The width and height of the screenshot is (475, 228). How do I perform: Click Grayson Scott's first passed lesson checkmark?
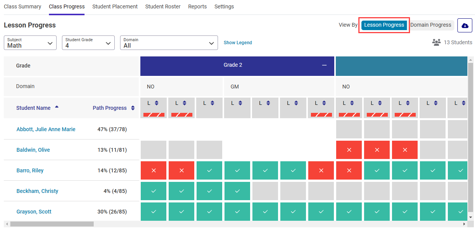click(x=154, y=212)
